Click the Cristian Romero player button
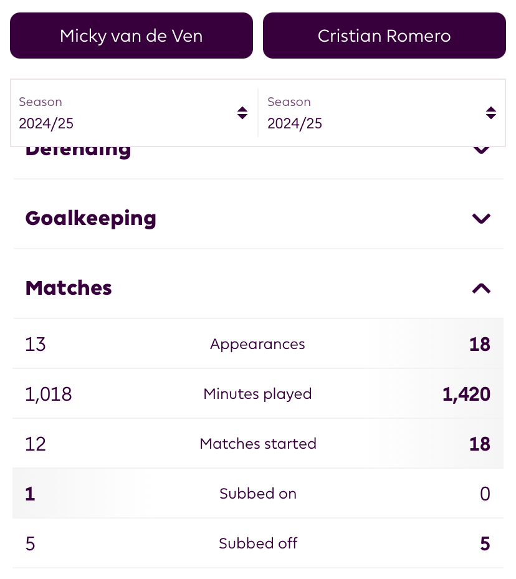Viewport: 516px width, 579px height. (384, 36)
